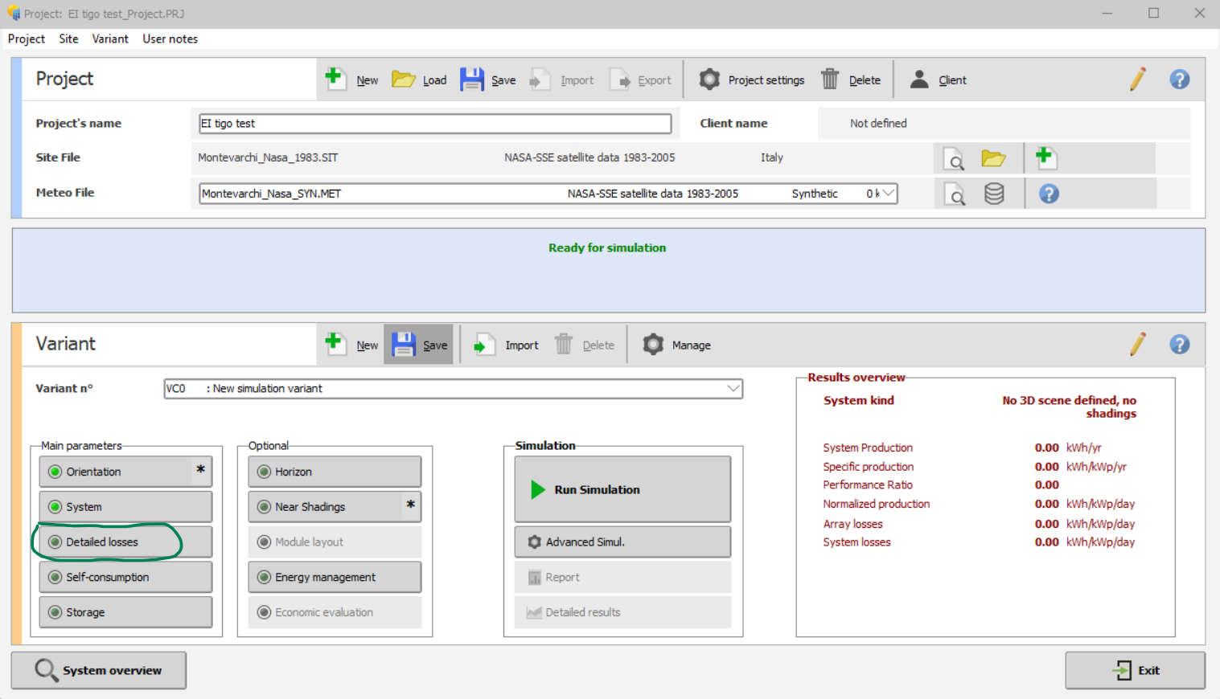Open the Site menu
Screen dimensions: 1220x699
68,39
